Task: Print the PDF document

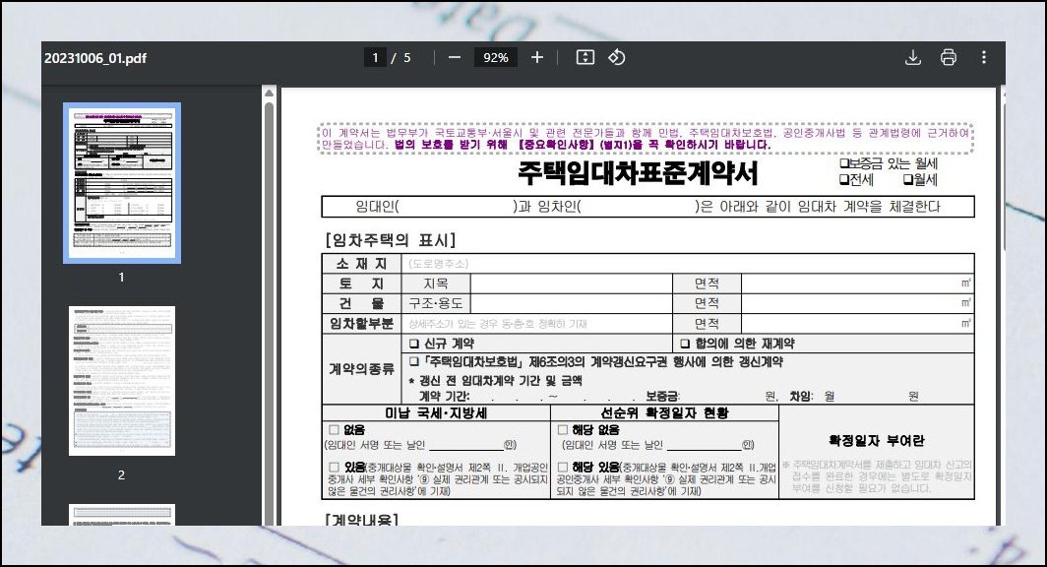Action: coord(949,57)
